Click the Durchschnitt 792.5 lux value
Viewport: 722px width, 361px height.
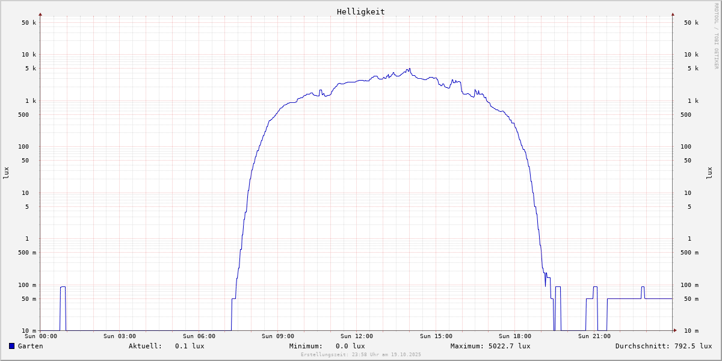point(663,346)
